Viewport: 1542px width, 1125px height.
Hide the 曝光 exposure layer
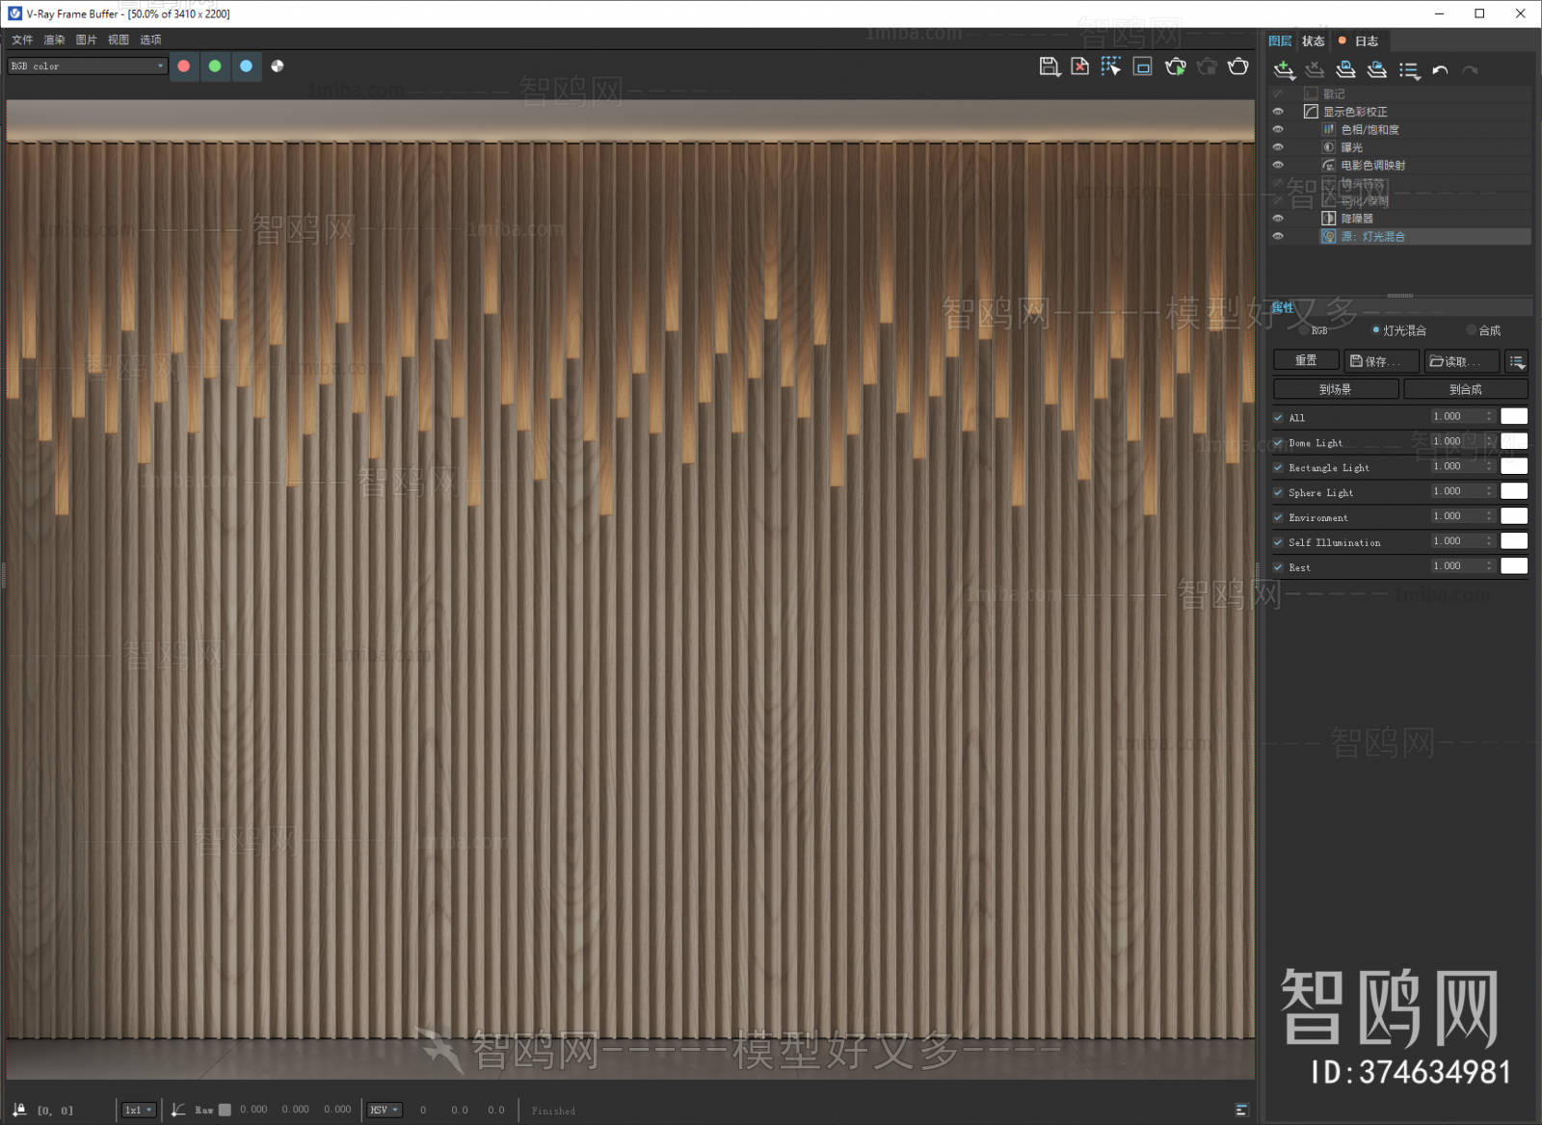coord(1278,147)
